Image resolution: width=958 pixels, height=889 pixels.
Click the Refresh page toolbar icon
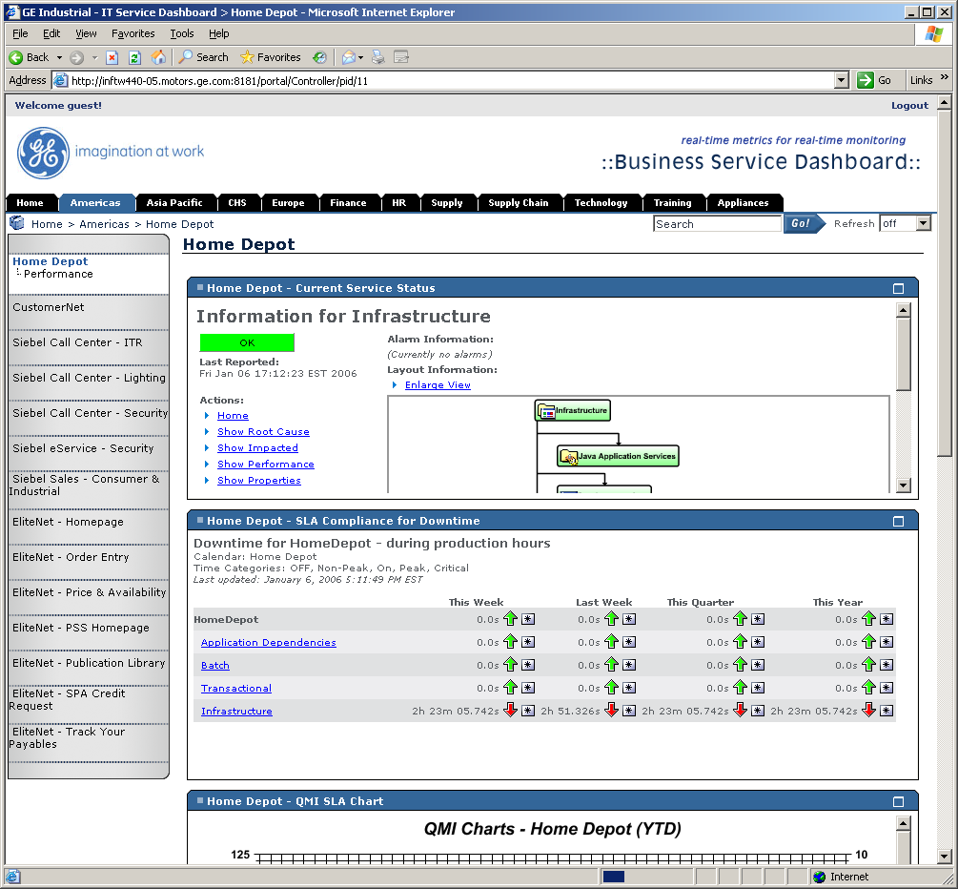tap(135, 57)
